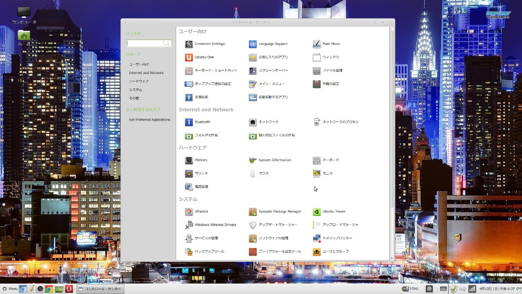Open ネットワークのプロキシ settings
Screen dimensions: 522x294
pos(336,122)
